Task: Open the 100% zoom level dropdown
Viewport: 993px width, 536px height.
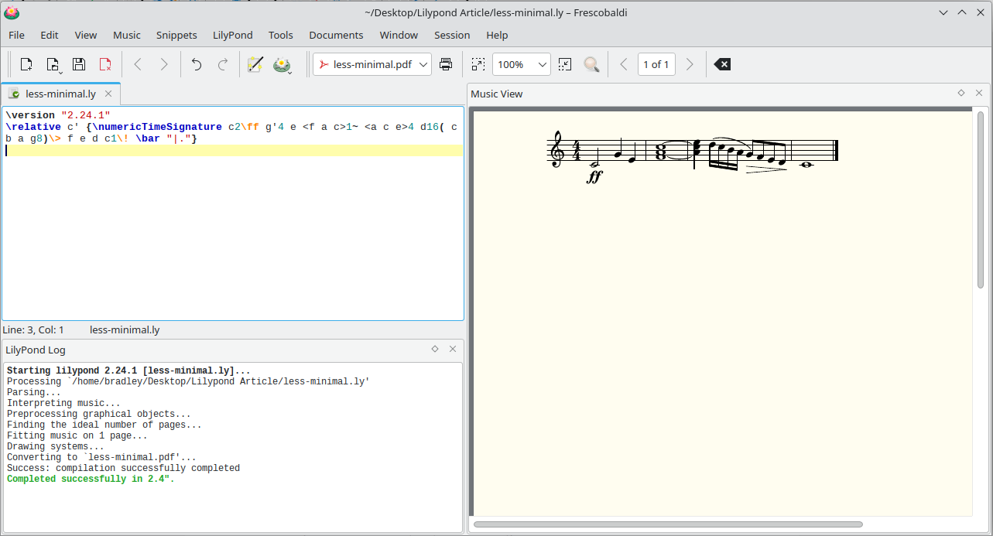Action: click(522, 65)
